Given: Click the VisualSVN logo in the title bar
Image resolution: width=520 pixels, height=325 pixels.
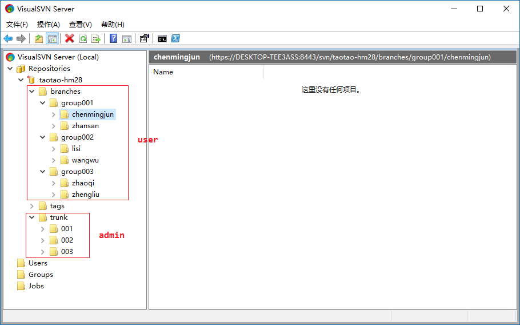Looking at the screenshot, I should coord(10,9).
